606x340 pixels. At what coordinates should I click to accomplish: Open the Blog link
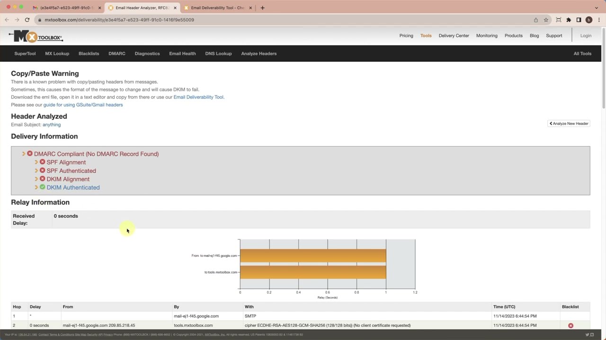pyautogui.click(x=534, y=35)
